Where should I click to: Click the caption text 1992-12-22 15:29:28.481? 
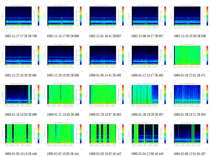click(x=21, y=75)
